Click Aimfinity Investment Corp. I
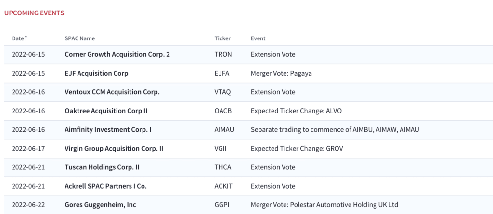493x214 pixels. (x=108, y=129)
